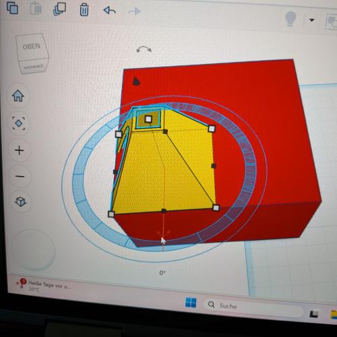This screenshot has height=337, width=337.
Task: Fit all in view icon
Action: click(19, 123)
